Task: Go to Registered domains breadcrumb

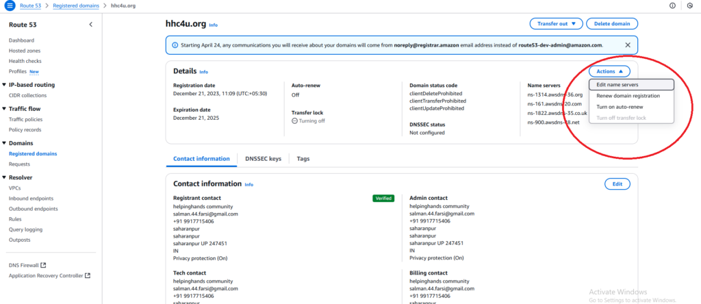Action: point(76,5)
